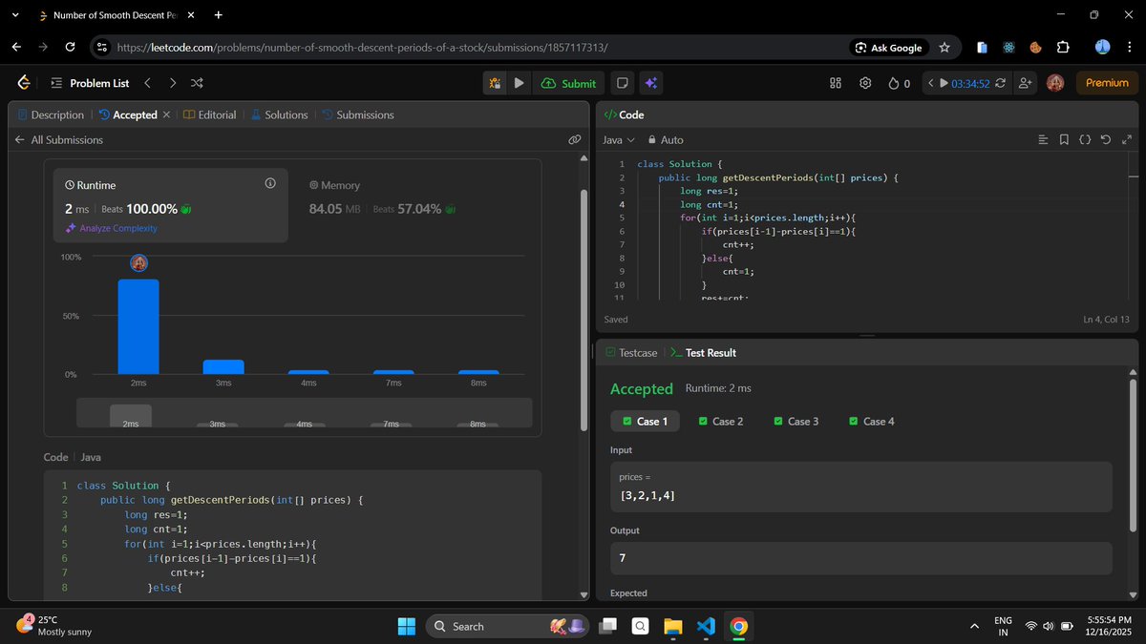Reload the page
The width and height of the screenshot is (1146, 644).
[70, 47]
